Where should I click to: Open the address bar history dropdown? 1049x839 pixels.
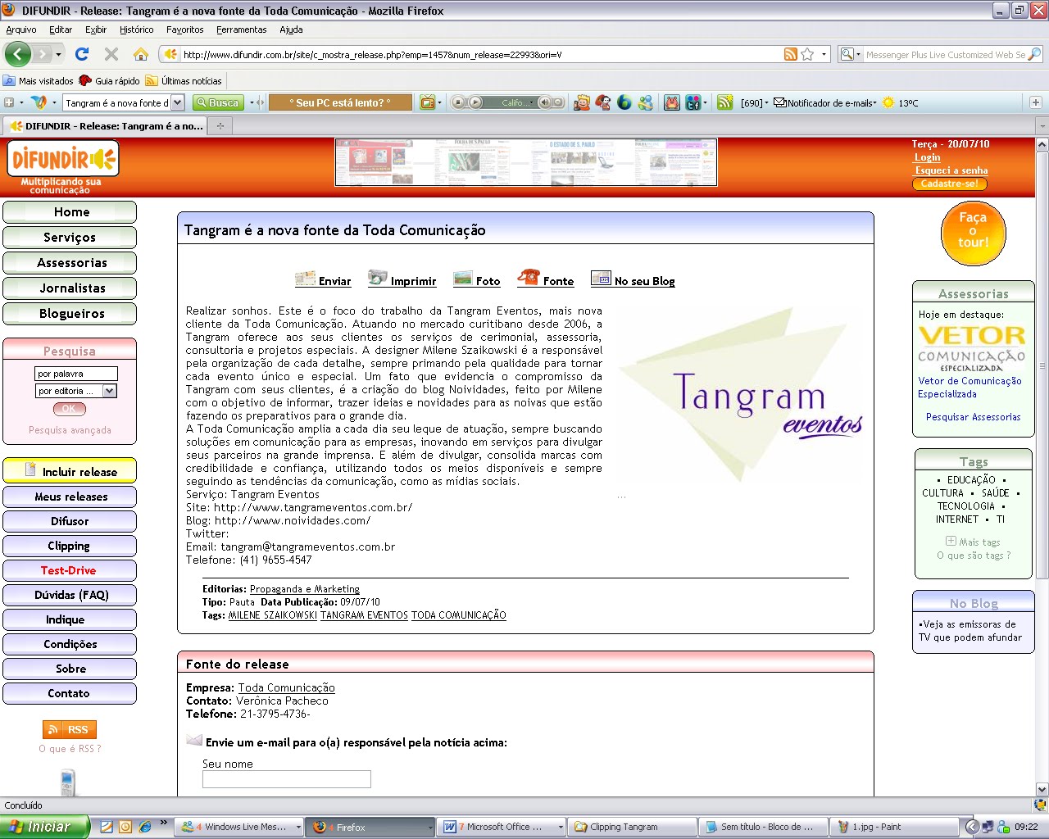[824, 54]
